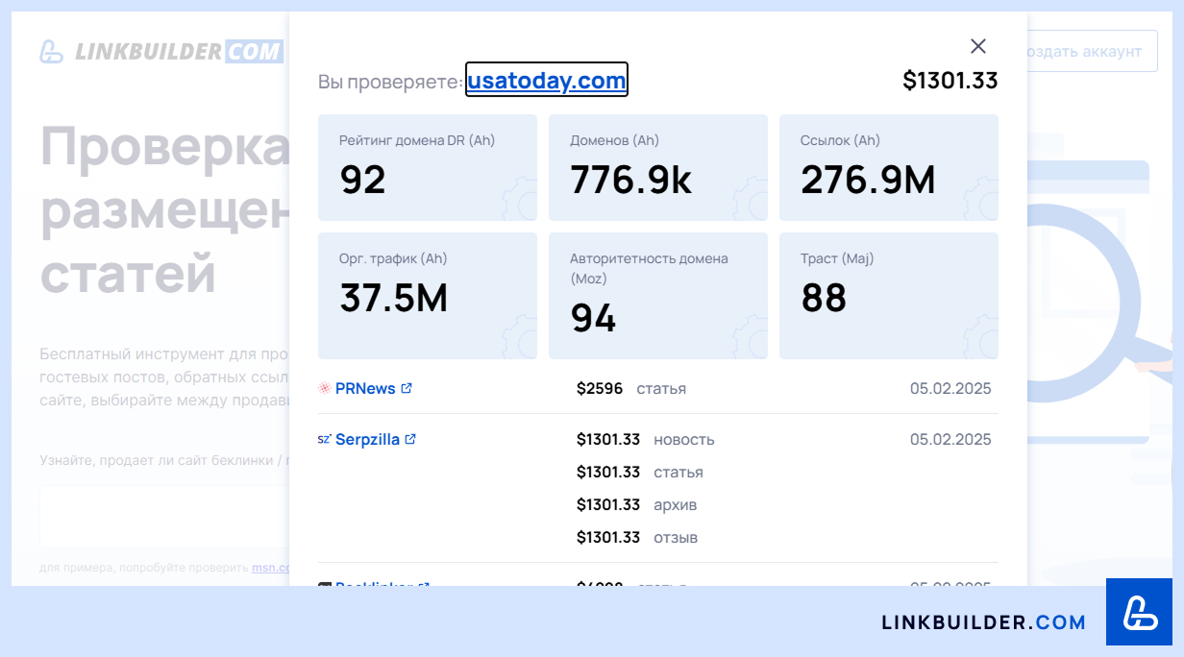
Task: Click the Serpzilla архив price row
Action: tap(637, 504)
